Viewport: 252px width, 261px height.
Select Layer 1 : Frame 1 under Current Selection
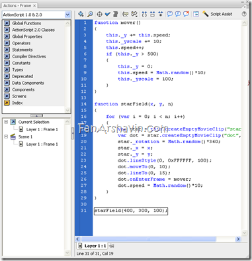point(42,129)
